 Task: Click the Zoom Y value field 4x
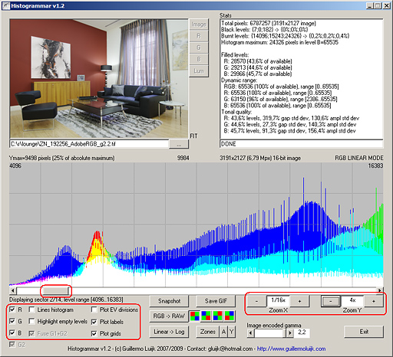coord(352,300)
